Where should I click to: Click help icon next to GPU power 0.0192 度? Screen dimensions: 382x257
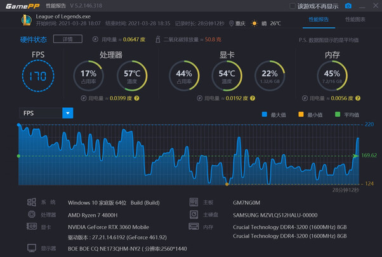point(253,98)
